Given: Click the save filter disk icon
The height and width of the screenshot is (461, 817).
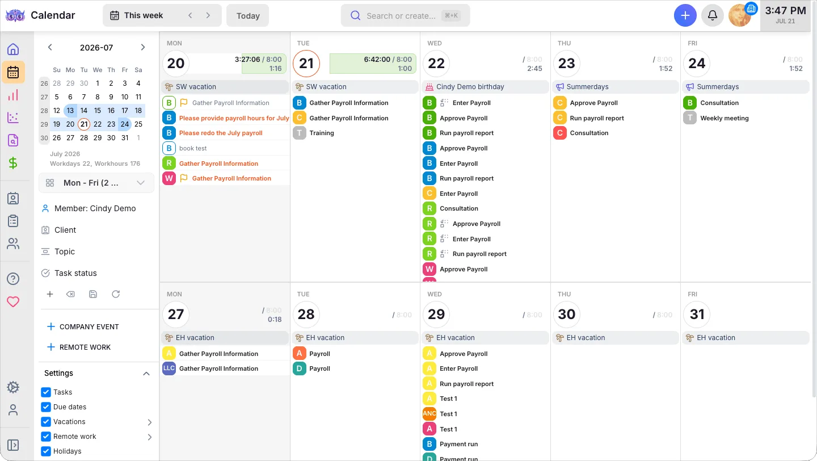Looking at the screenshot, I should [93, 294].
